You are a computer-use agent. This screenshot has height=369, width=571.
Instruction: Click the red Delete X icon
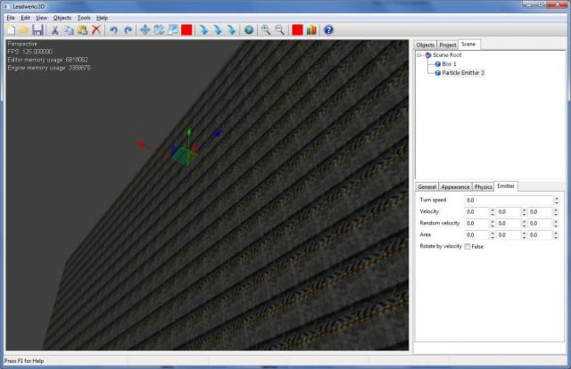tap(96, 29)
